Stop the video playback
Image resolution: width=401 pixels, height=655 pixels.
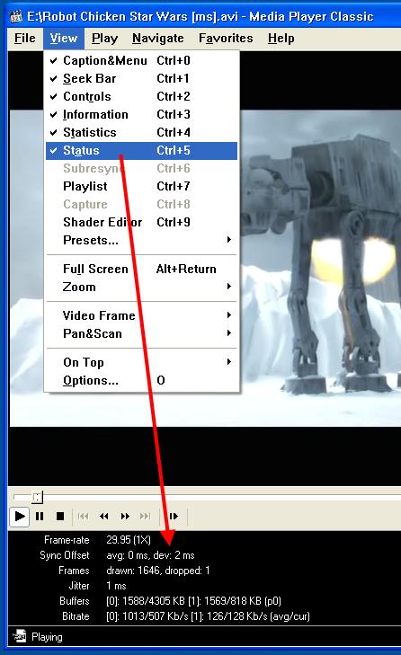[x=60, y=517]
